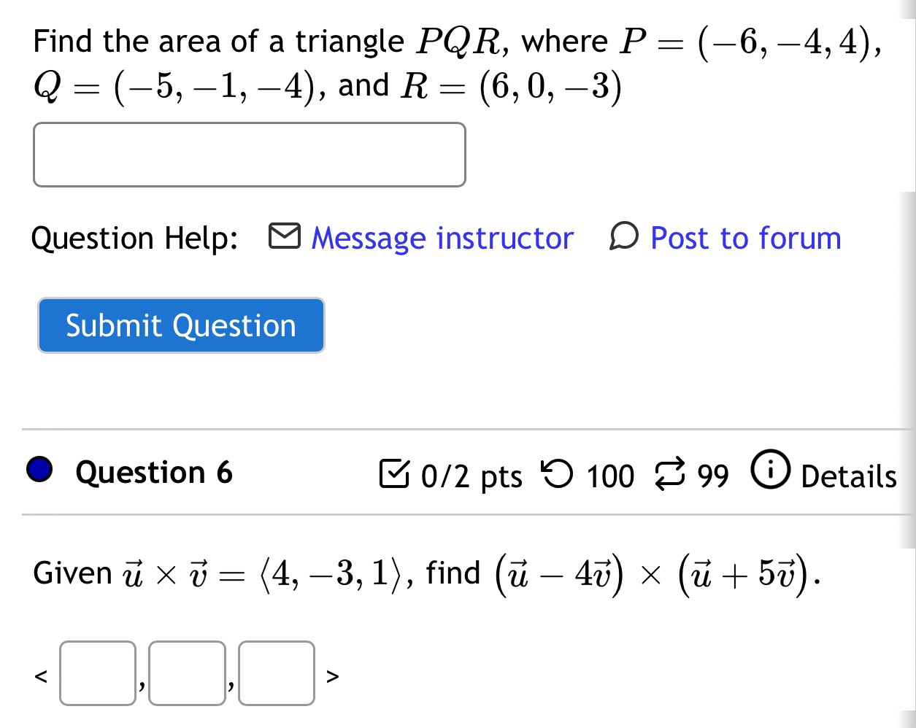
Task: Open the Post to forum link
Action: [x=745, y=237]
